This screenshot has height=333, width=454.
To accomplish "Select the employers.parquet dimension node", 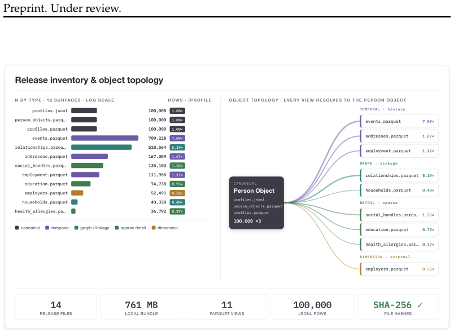I will (x=399, y=269).
